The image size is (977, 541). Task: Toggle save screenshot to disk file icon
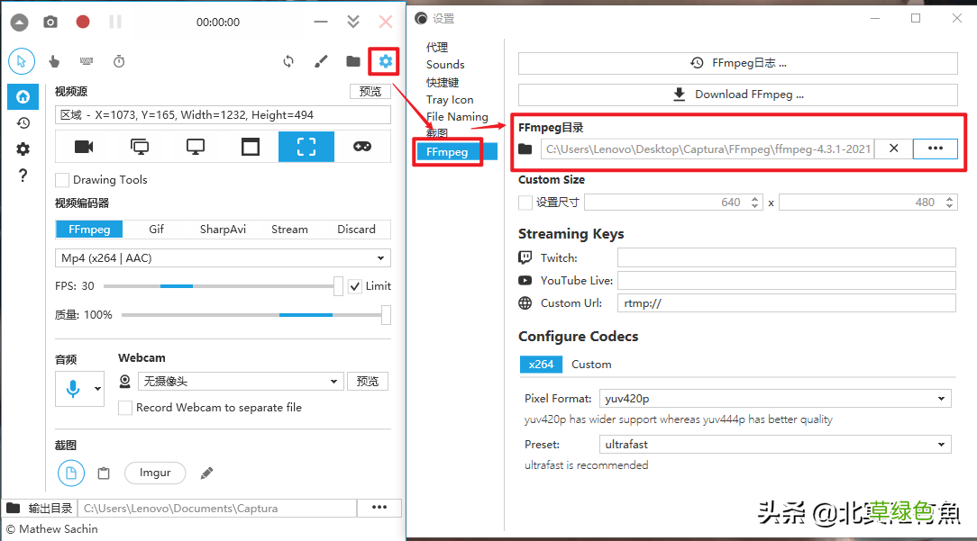[71, 473]
